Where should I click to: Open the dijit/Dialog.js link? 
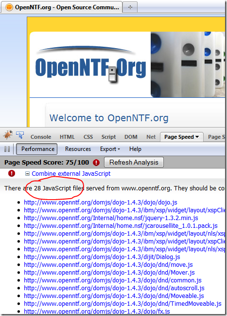[102, 257]
